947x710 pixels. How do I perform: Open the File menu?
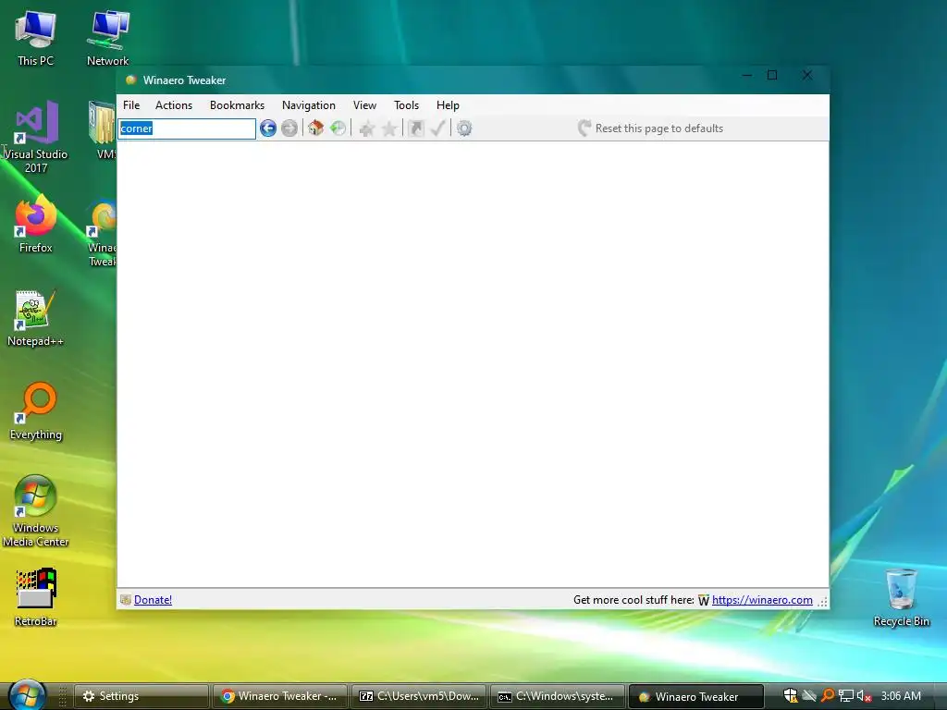point(131,105)
